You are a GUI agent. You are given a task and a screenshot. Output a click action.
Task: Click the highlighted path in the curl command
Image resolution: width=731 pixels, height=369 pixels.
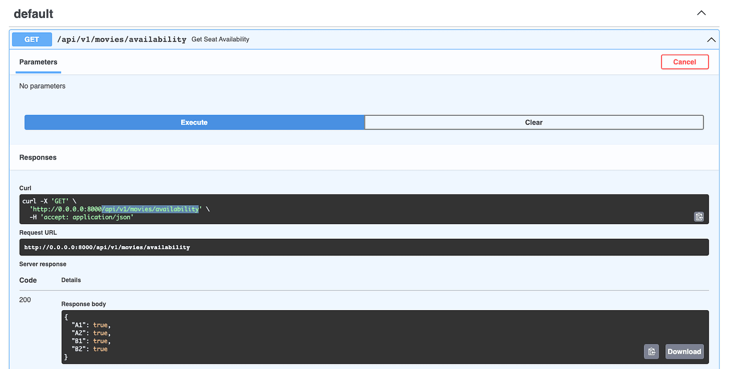click(x=150, y=209)
